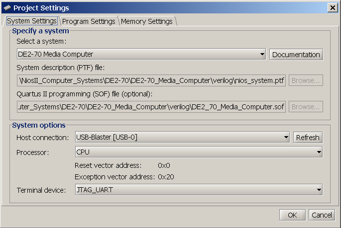Cancel the Project Settings changes
The height and width of the screenshot is (228, 341).
[x=322, y=215]
